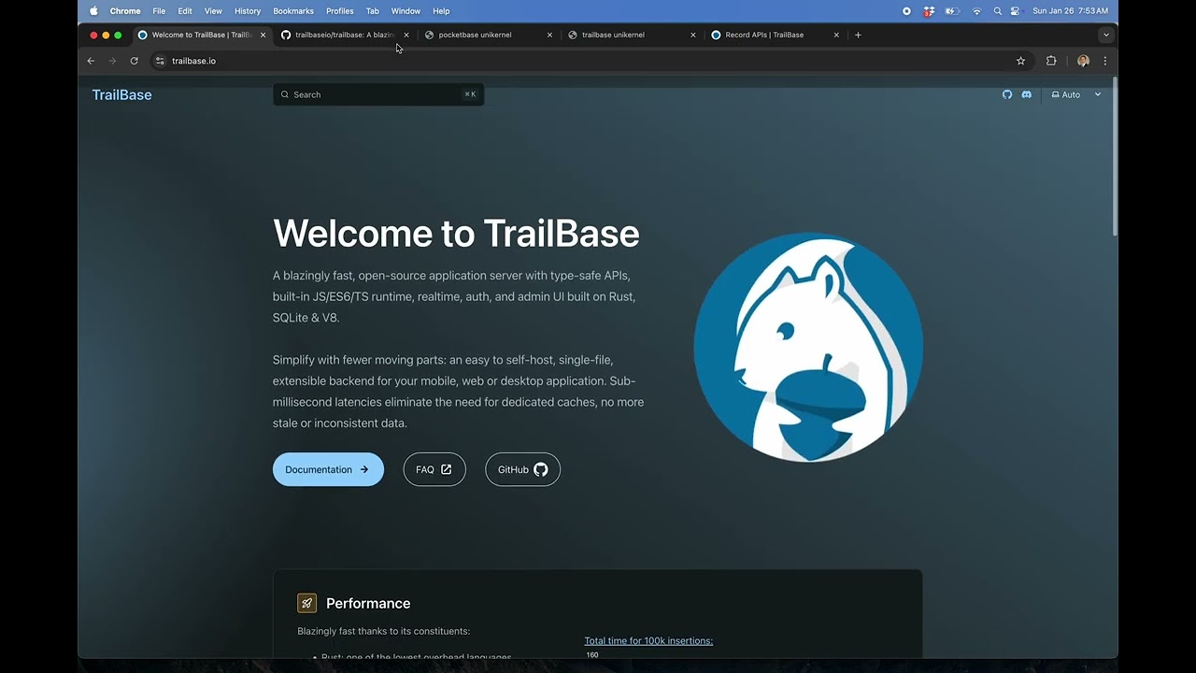
Task: Click 'Total time for 100k insertions' link
Action: coord(648,640)
